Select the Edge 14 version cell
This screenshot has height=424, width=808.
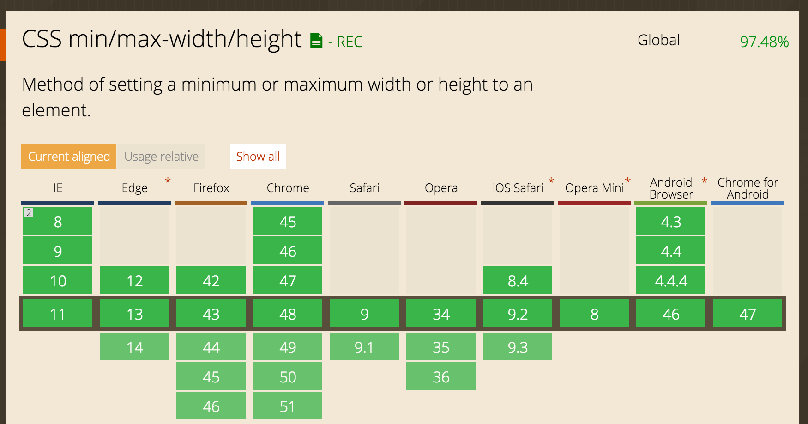pos(134,347)
